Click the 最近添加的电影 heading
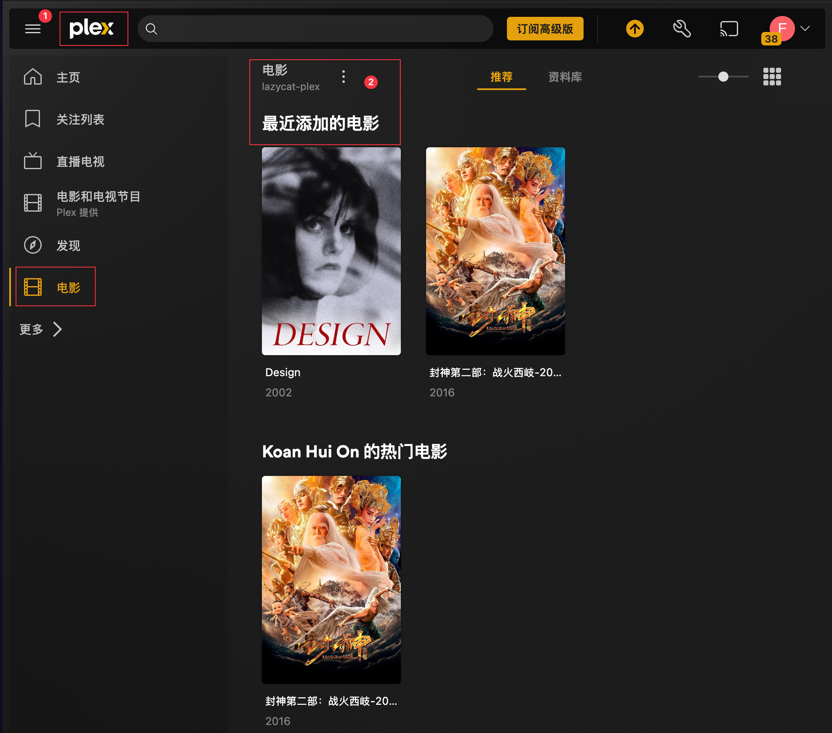832x733 pixels. [x=321, y=123]
